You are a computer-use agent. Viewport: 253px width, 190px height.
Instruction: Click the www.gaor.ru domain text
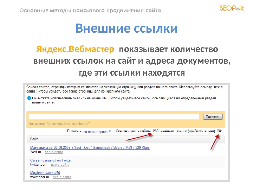[x=40, y=177]
